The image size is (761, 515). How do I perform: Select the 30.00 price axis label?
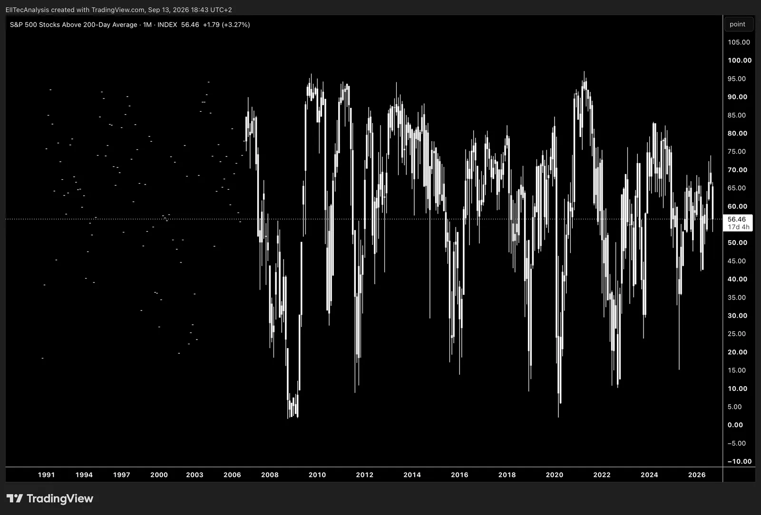click(737, 316)
